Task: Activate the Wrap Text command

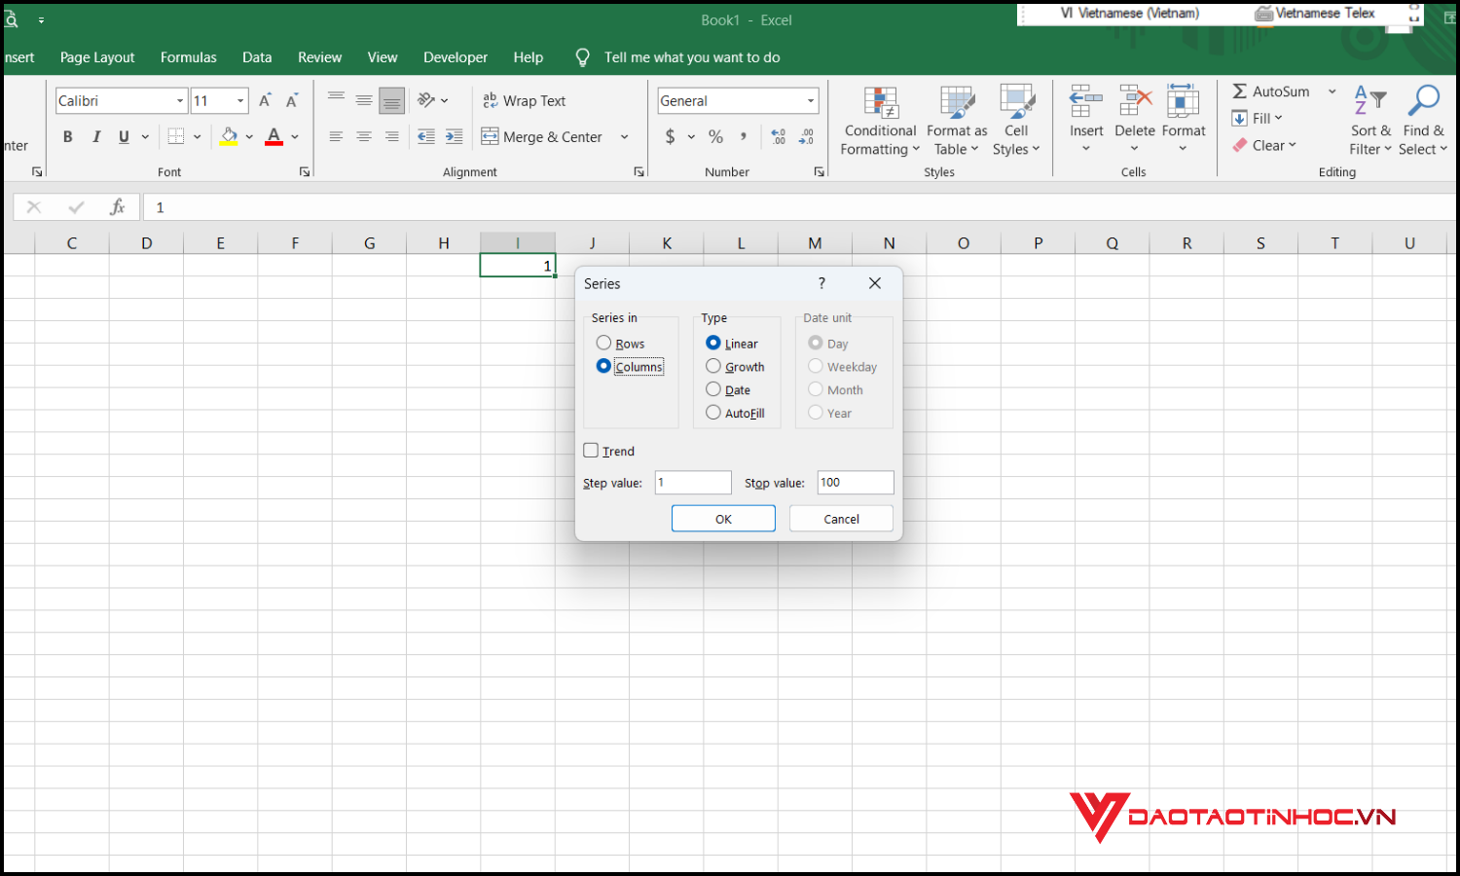Action: click(x=526, y=100)
